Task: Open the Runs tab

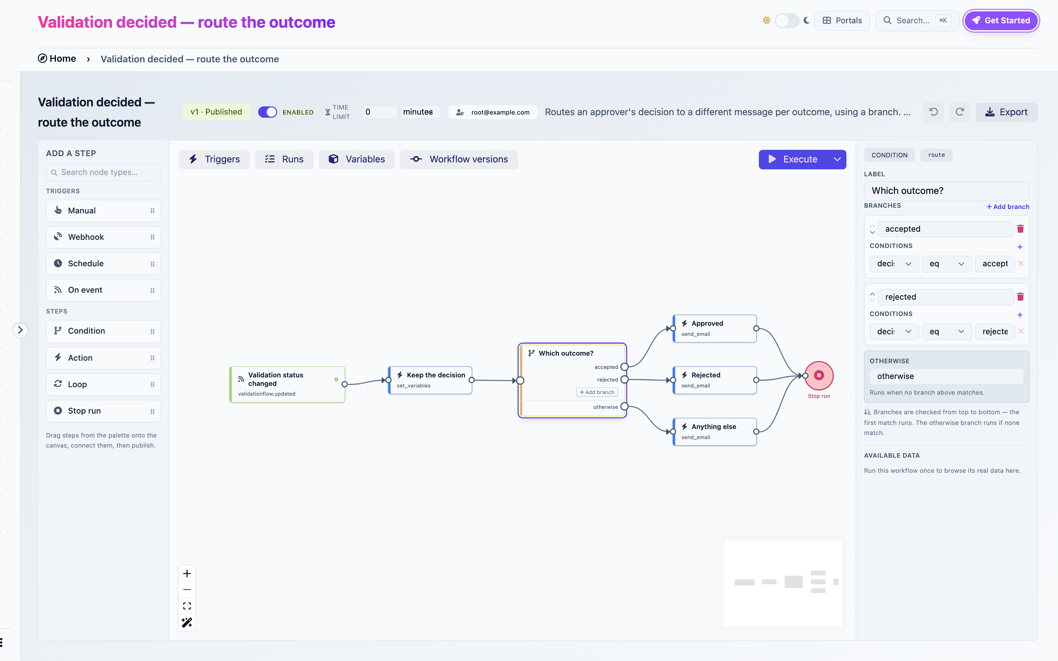Action: coord(284,160)
